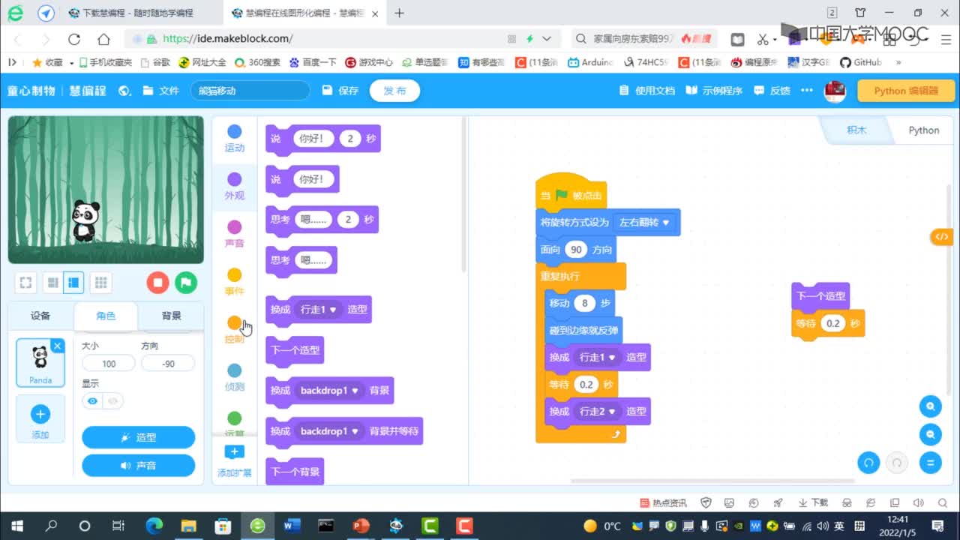Switch to the small-stage layout icon
The height and width of the screenshot is (540, 960).
52,283
